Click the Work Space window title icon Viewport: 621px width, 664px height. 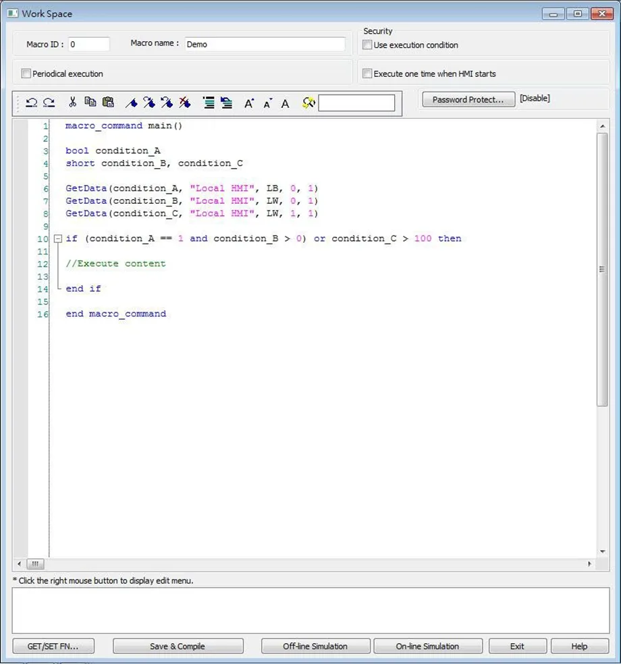click(x=13, y=13)
